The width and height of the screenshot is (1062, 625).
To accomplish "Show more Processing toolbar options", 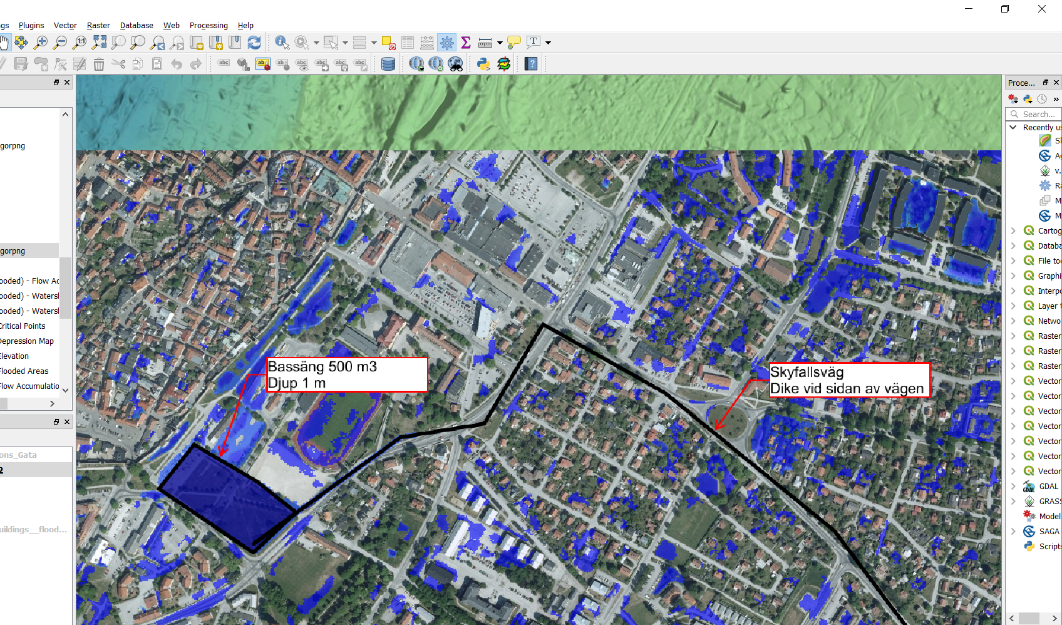I will 1056,99.
